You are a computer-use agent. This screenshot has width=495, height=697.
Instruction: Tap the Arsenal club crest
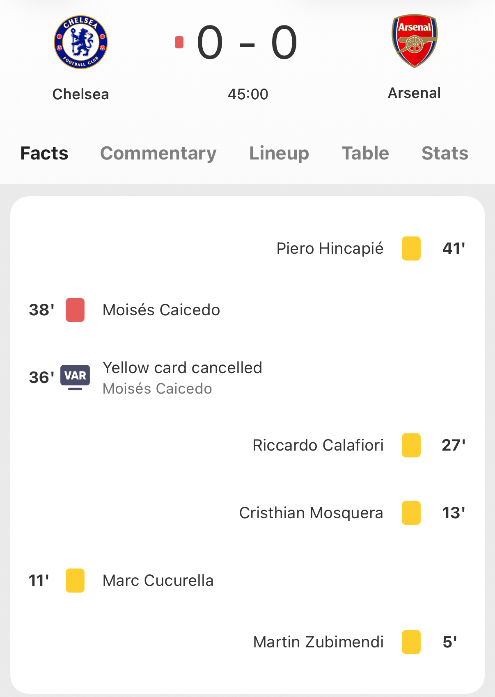point(415,41)
